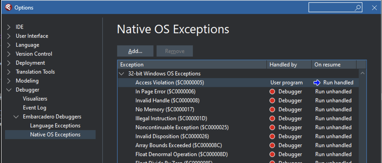Viewport: 382px width, 163px height.
Task: Click Run unhandled on No Memory row
Action: [x=333, y=109]
